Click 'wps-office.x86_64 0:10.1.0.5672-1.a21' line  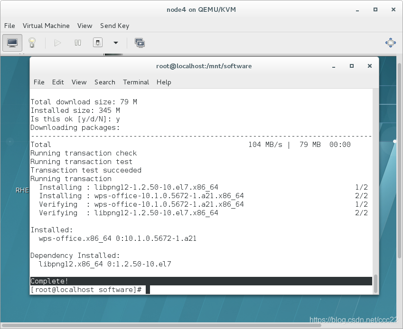(117, 238)
